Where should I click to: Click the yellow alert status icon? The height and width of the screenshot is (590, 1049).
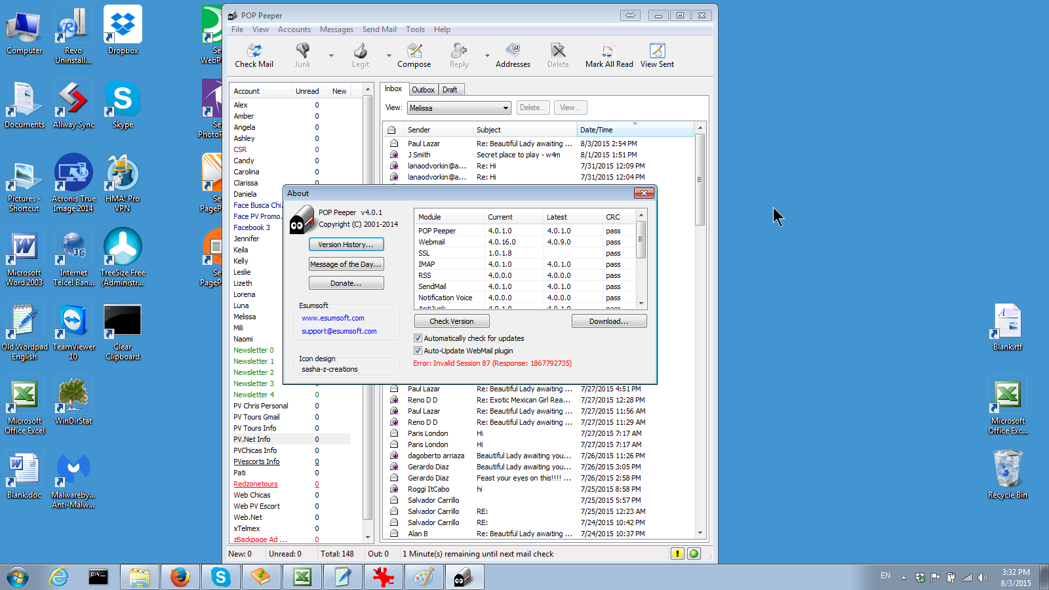(677, 554)
